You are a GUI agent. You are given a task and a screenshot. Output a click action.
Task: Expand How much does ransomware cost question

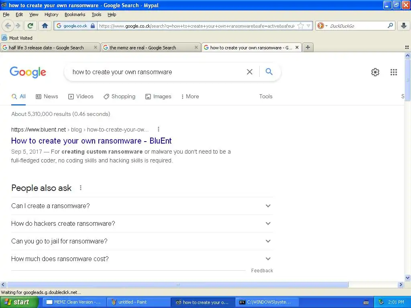pyautogui.click(x=142, y=259)
